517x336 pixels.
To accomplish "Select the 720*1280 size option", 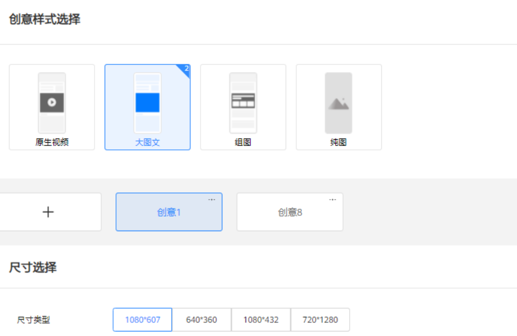I will tap(319, 320).
